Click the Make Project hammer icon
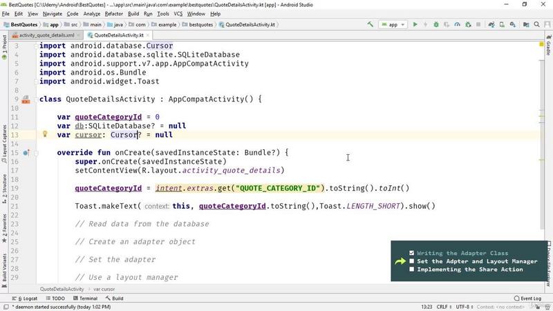The width and height of the screenshot is (553, 311). 371,24
